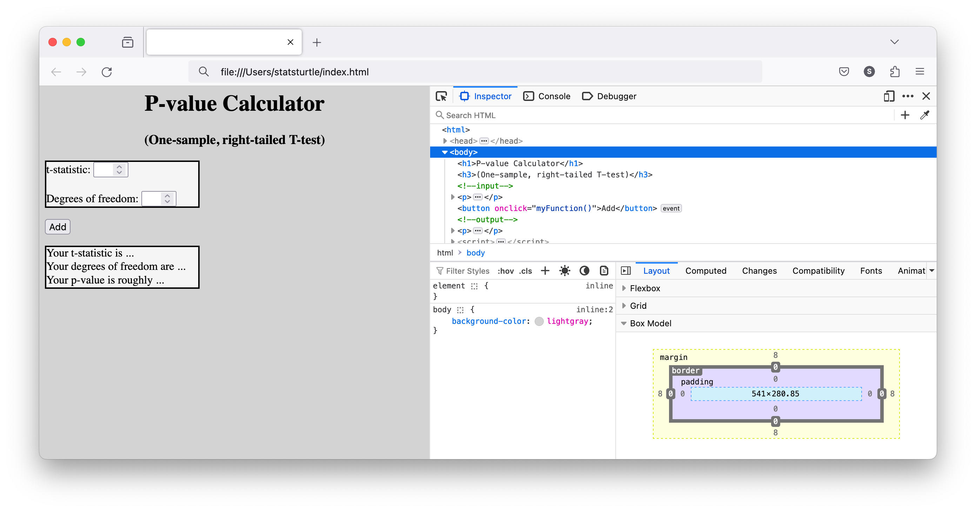Select the h1 P-value Calculator node
Viewport: 976px width, 511px height.
point(520,163)
